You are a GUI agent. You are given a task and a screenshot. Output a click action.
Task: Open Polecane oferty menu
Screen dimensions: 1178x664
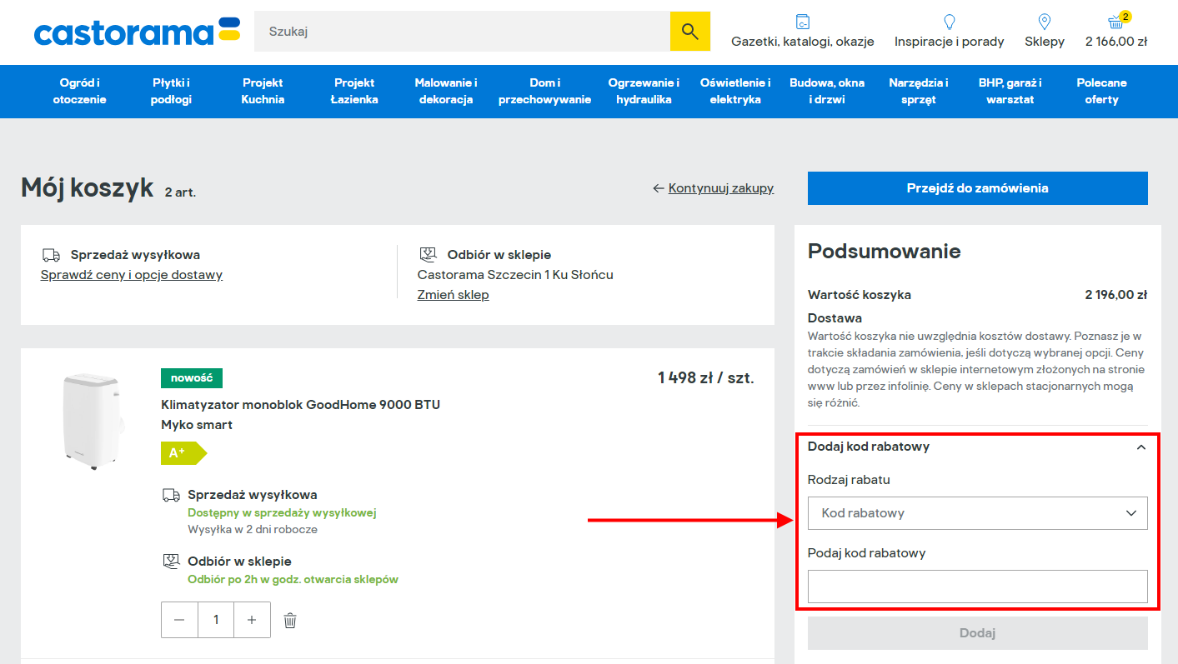click(1101, 92)
